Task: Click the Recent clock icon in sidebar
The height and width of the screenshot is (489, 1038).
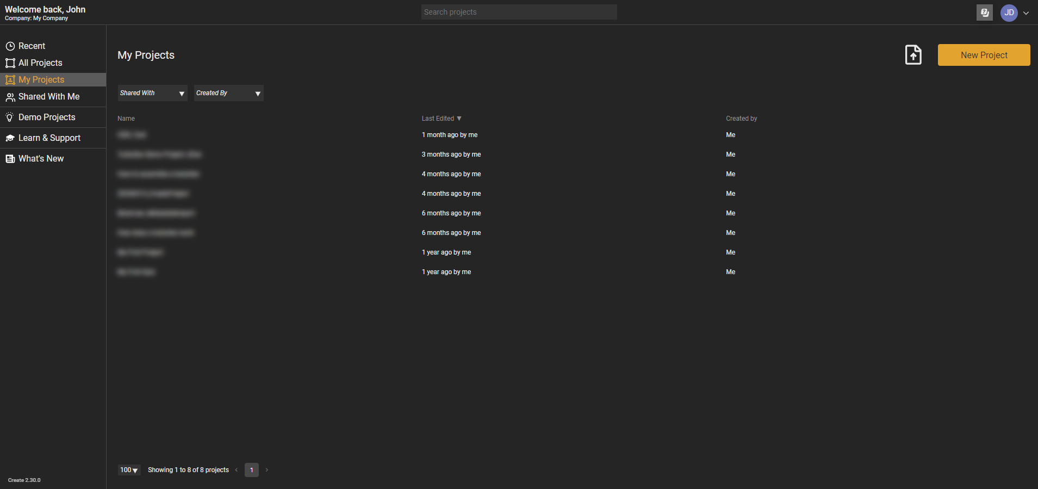Action: [10, 46]
